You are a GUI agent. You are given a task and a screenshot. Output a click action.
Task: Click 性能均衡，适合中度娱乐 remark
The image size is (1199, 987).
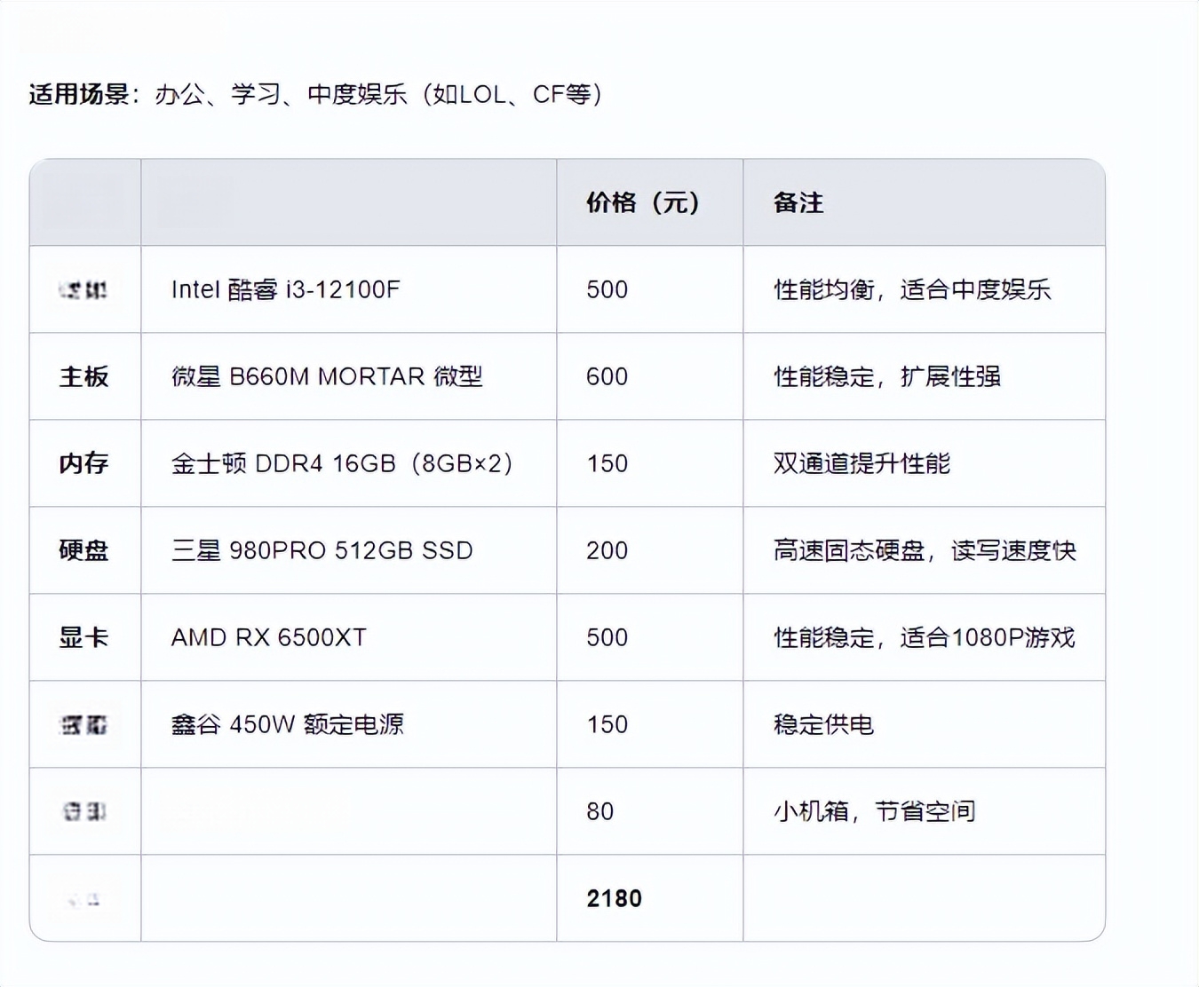click(912, 289)
